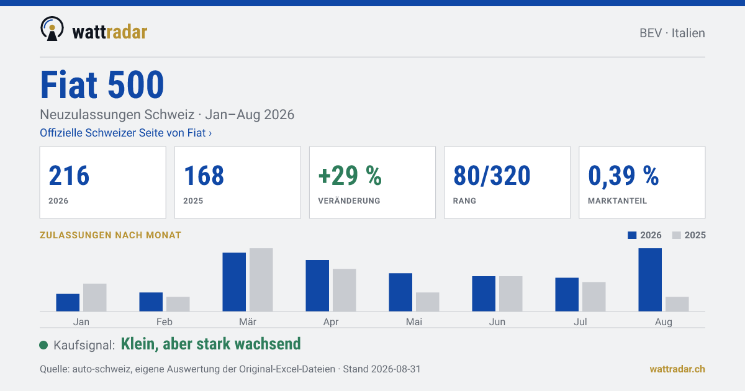Click the blue 2026 bar for Jan

pyautogui.click(x=68, y=302)
